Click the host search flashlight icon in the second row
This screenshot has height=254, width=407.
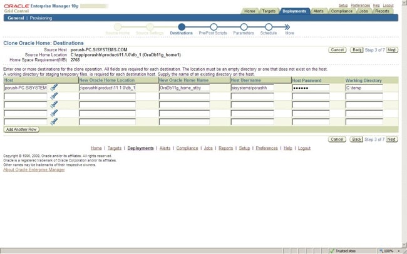point(54,96)
